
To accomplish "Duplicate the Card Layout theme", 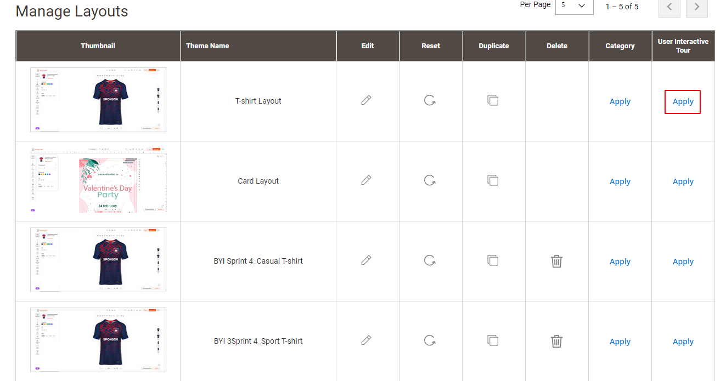I will (493, 180).
